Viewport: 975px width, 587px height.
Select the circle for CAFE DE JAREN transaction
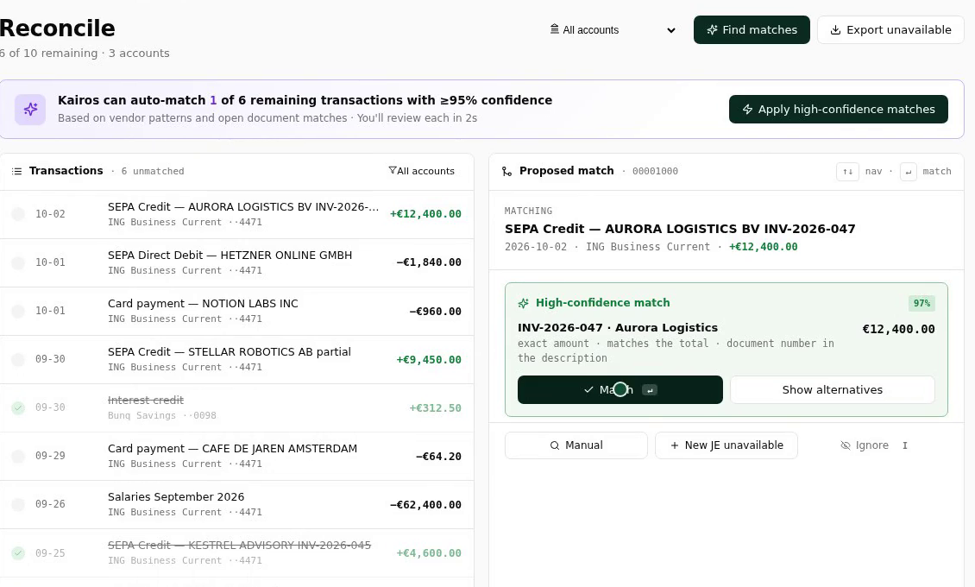coord(18,456)
